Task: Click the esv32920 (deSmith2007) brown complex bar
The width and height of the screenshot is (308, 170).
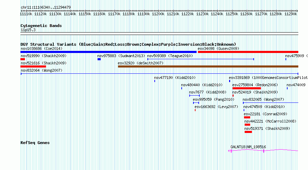Action: 208,66
